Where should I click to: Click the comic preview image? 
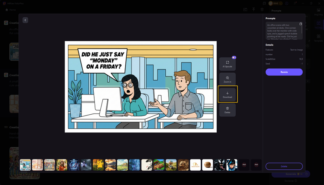tap(141, 87)
